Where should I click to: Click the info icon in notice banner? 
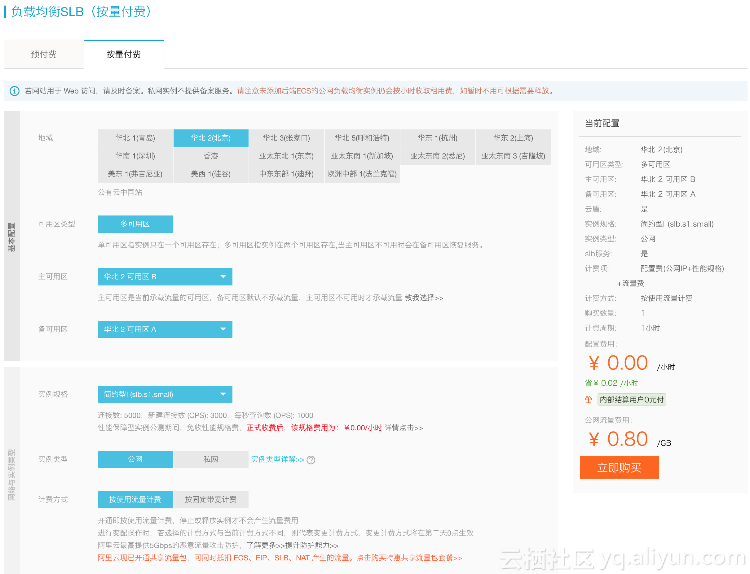(x=14, y=91)
